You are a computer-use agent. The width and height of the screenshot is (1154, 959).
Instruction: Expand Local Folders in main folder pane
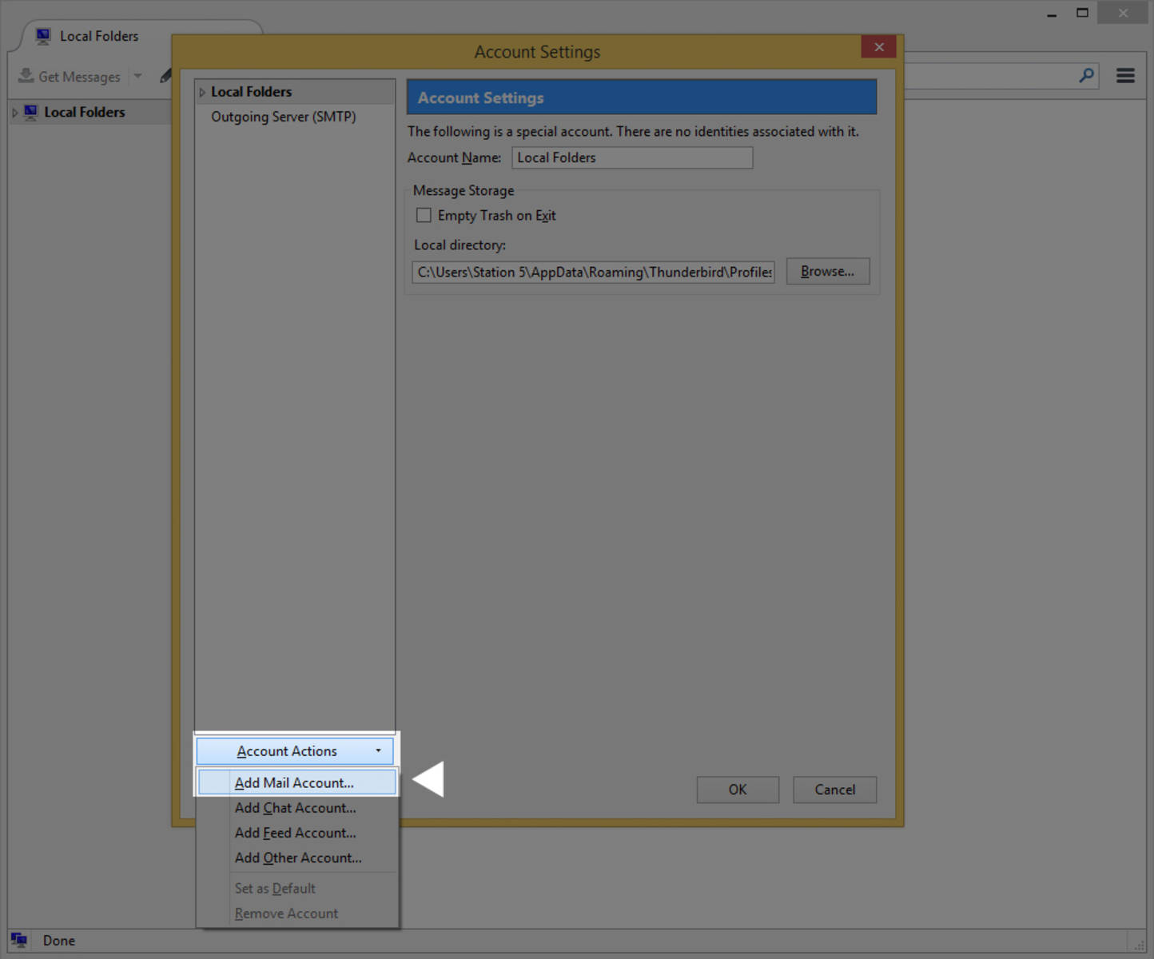14,113
